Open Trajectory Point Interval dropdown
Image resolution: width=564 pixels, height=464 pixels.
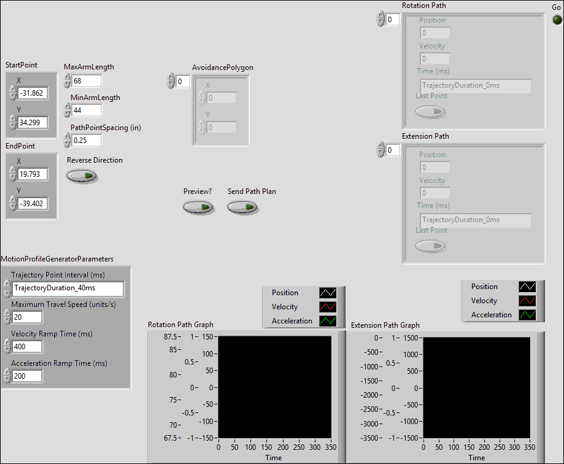68,288
